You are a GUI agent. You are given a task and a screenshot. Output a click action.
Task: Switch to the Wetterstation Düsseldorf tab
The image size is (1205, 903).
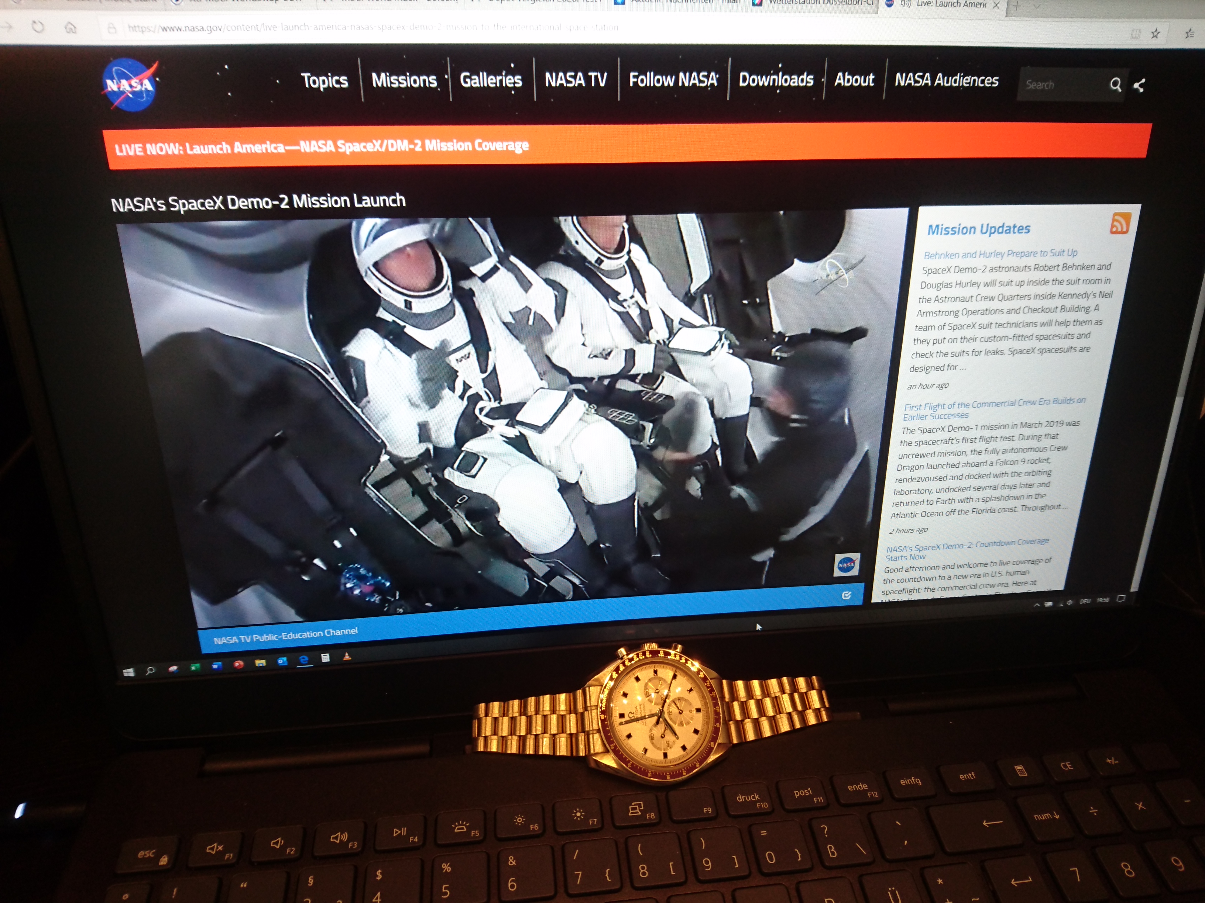pos(820,3)
